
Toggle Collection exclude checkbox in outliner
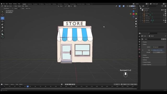click(x=162, y=10)
